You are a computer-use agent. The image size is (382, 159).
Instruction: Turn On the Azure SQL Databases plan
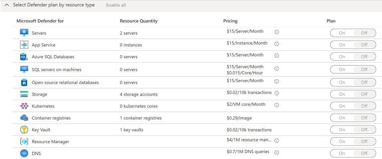click(x=342, y=57)
